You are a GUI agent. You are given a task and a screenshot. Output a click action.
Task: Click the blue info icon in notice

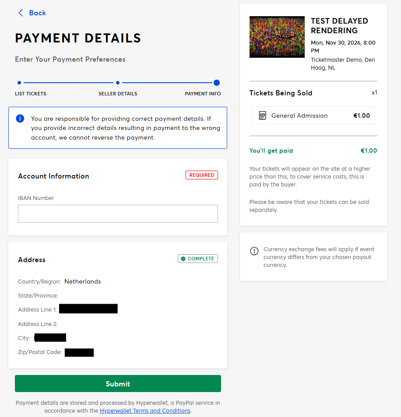pyautogui.click(x=20, y=119)
